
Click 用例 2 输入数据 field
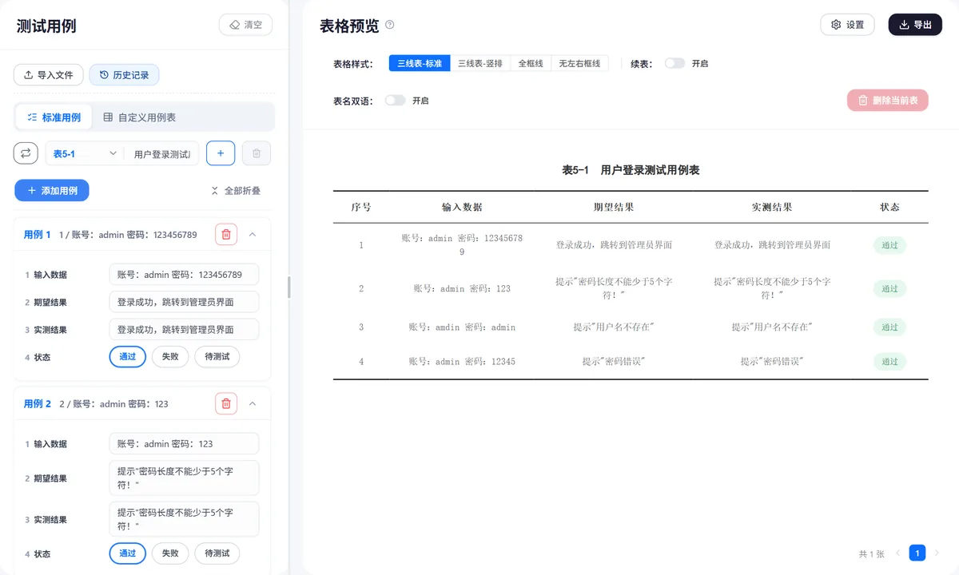click(x=184, y=444)
